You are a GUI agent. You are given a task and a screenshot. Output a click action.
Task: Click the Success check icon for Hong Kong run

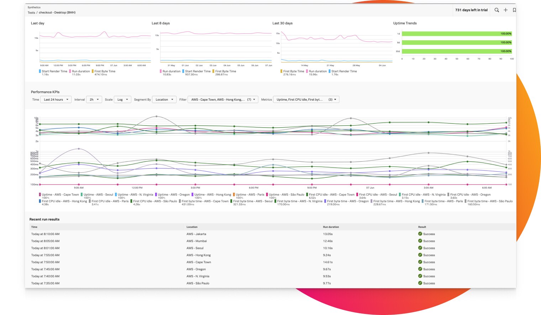pos(420,255)
